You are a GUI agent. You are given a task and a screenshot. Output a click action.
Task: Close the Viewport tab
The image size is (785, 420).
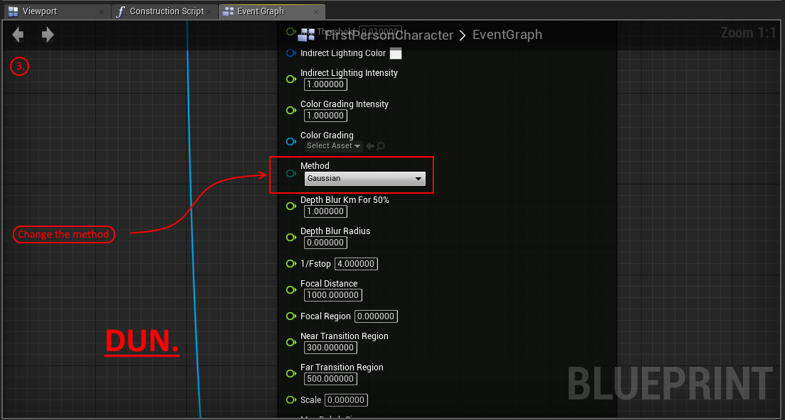(102, 11)
